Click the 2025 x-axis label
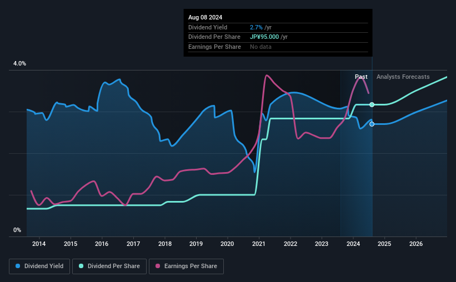Image resolution: width=456 pixels, height=282 pixels. (384, 244)
